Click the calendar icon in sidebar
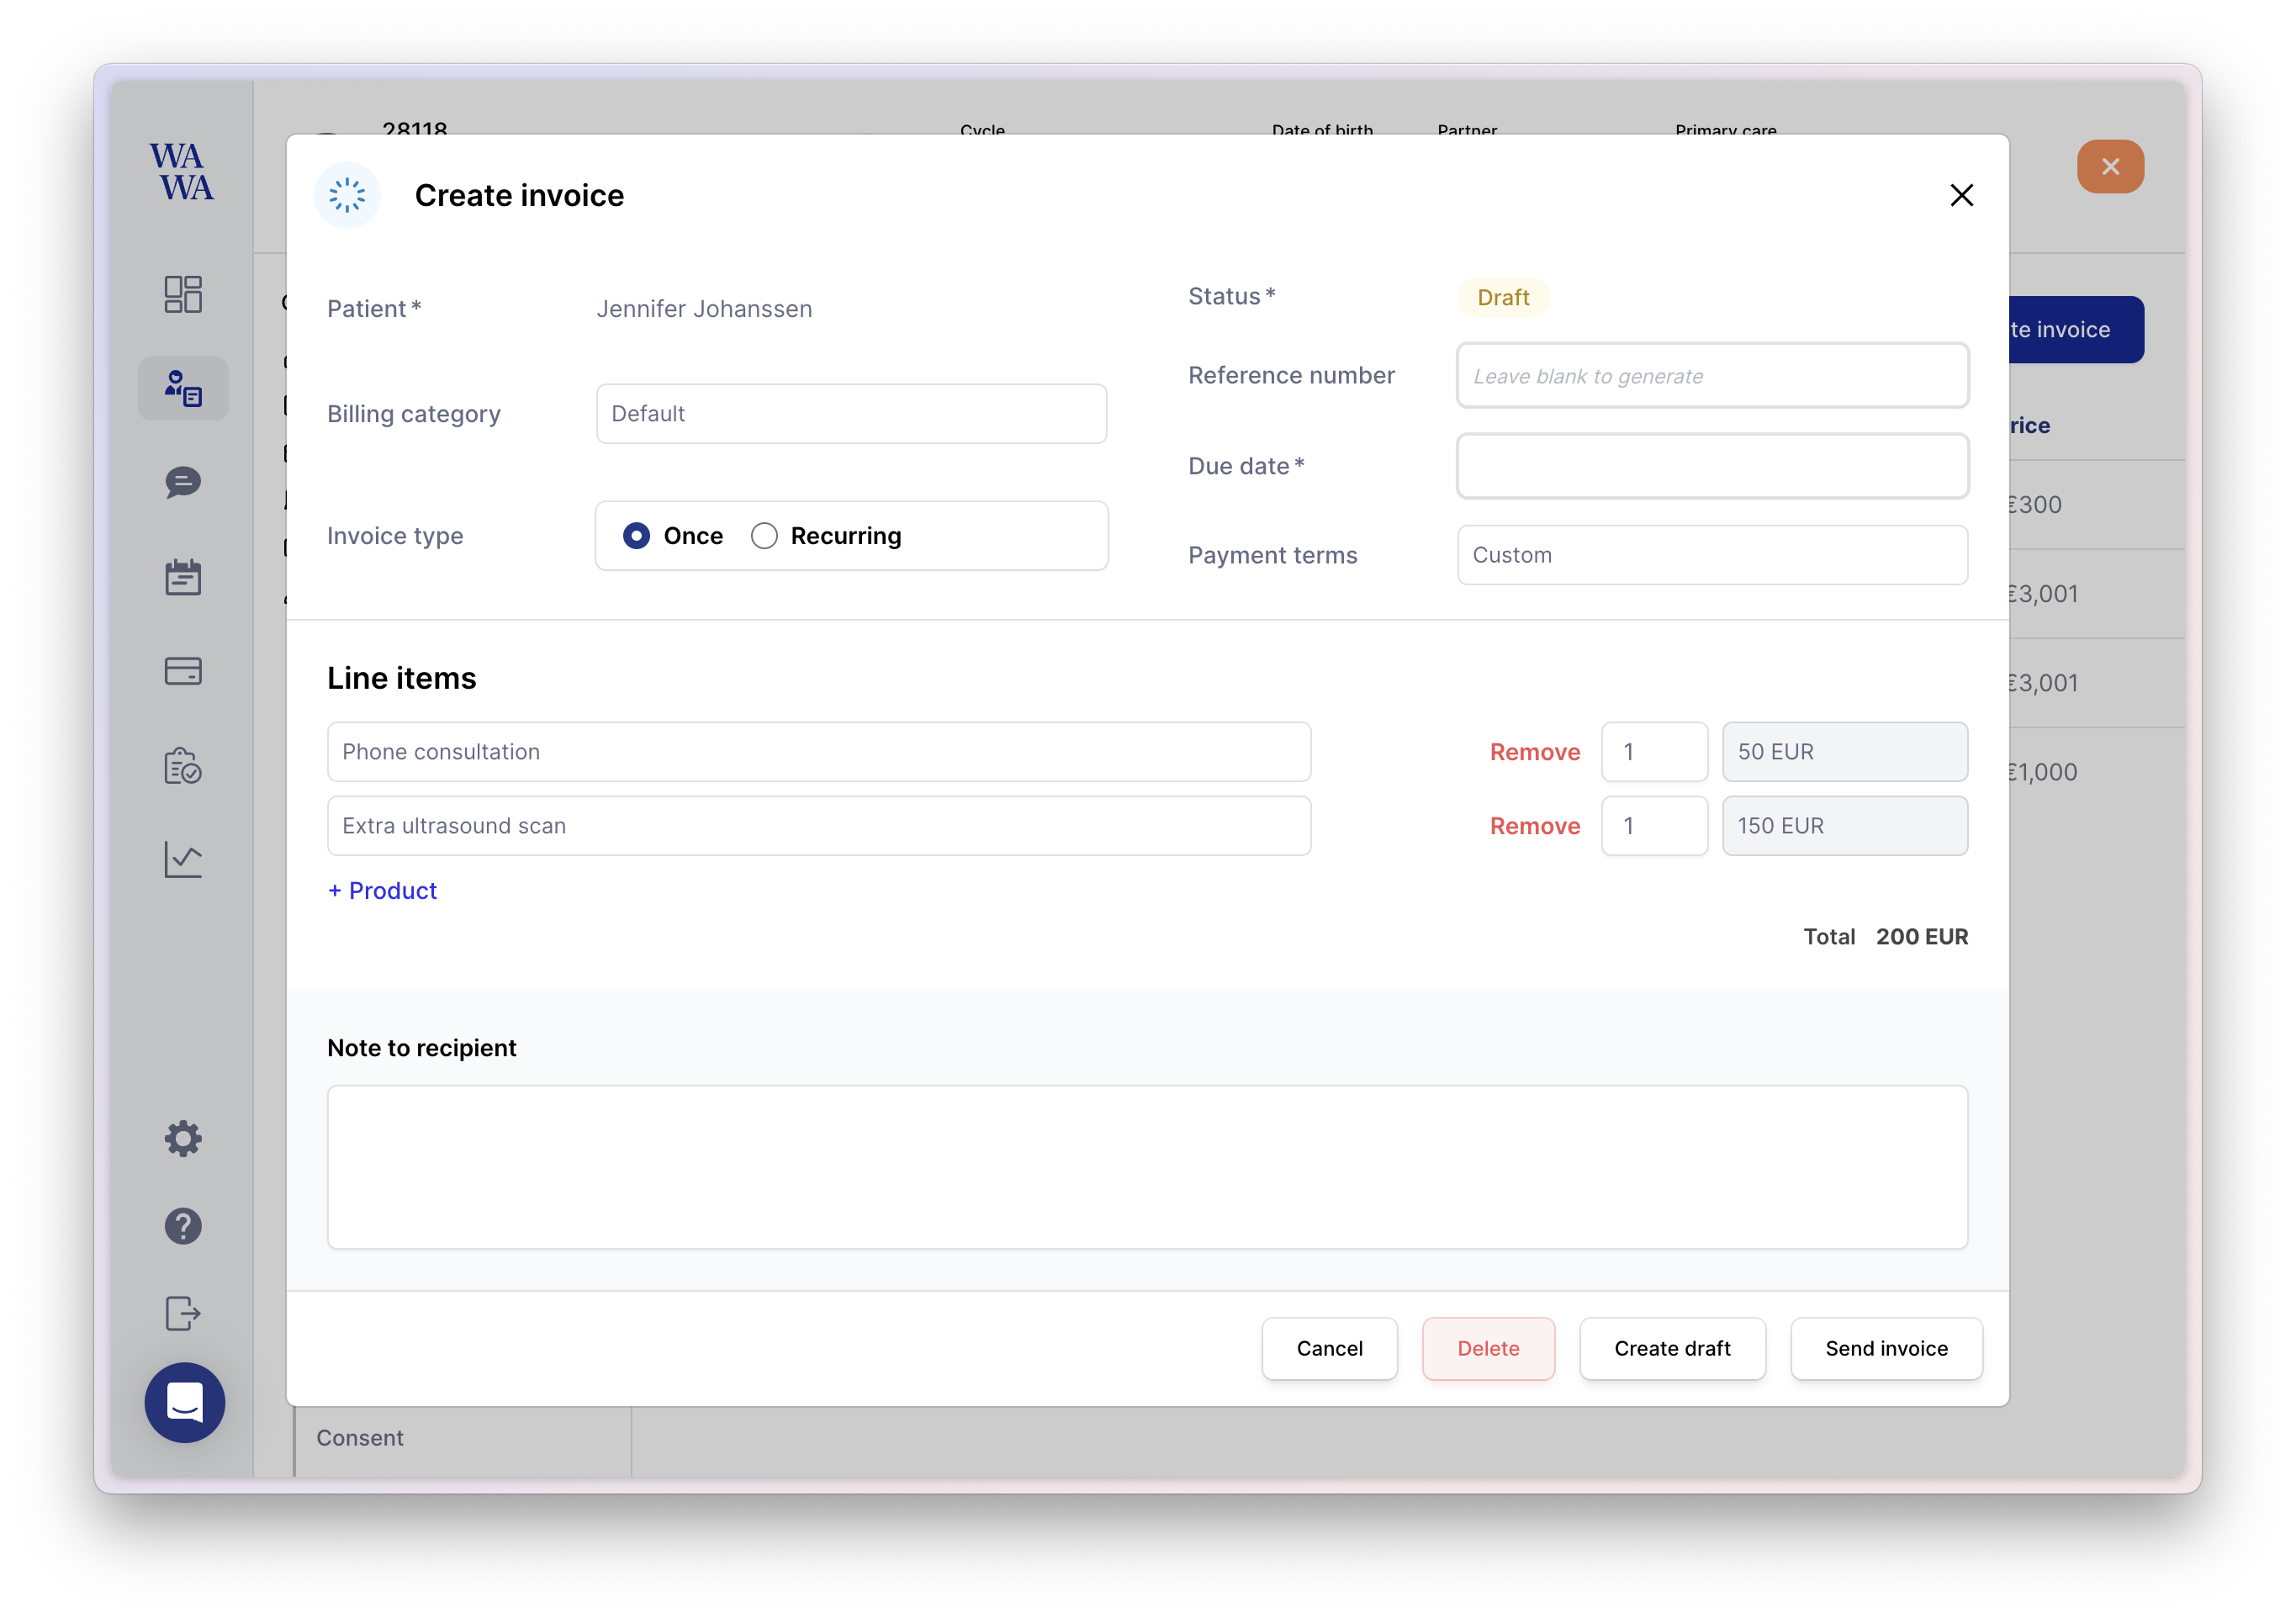 pyautogui.click(x=183, y=576)
